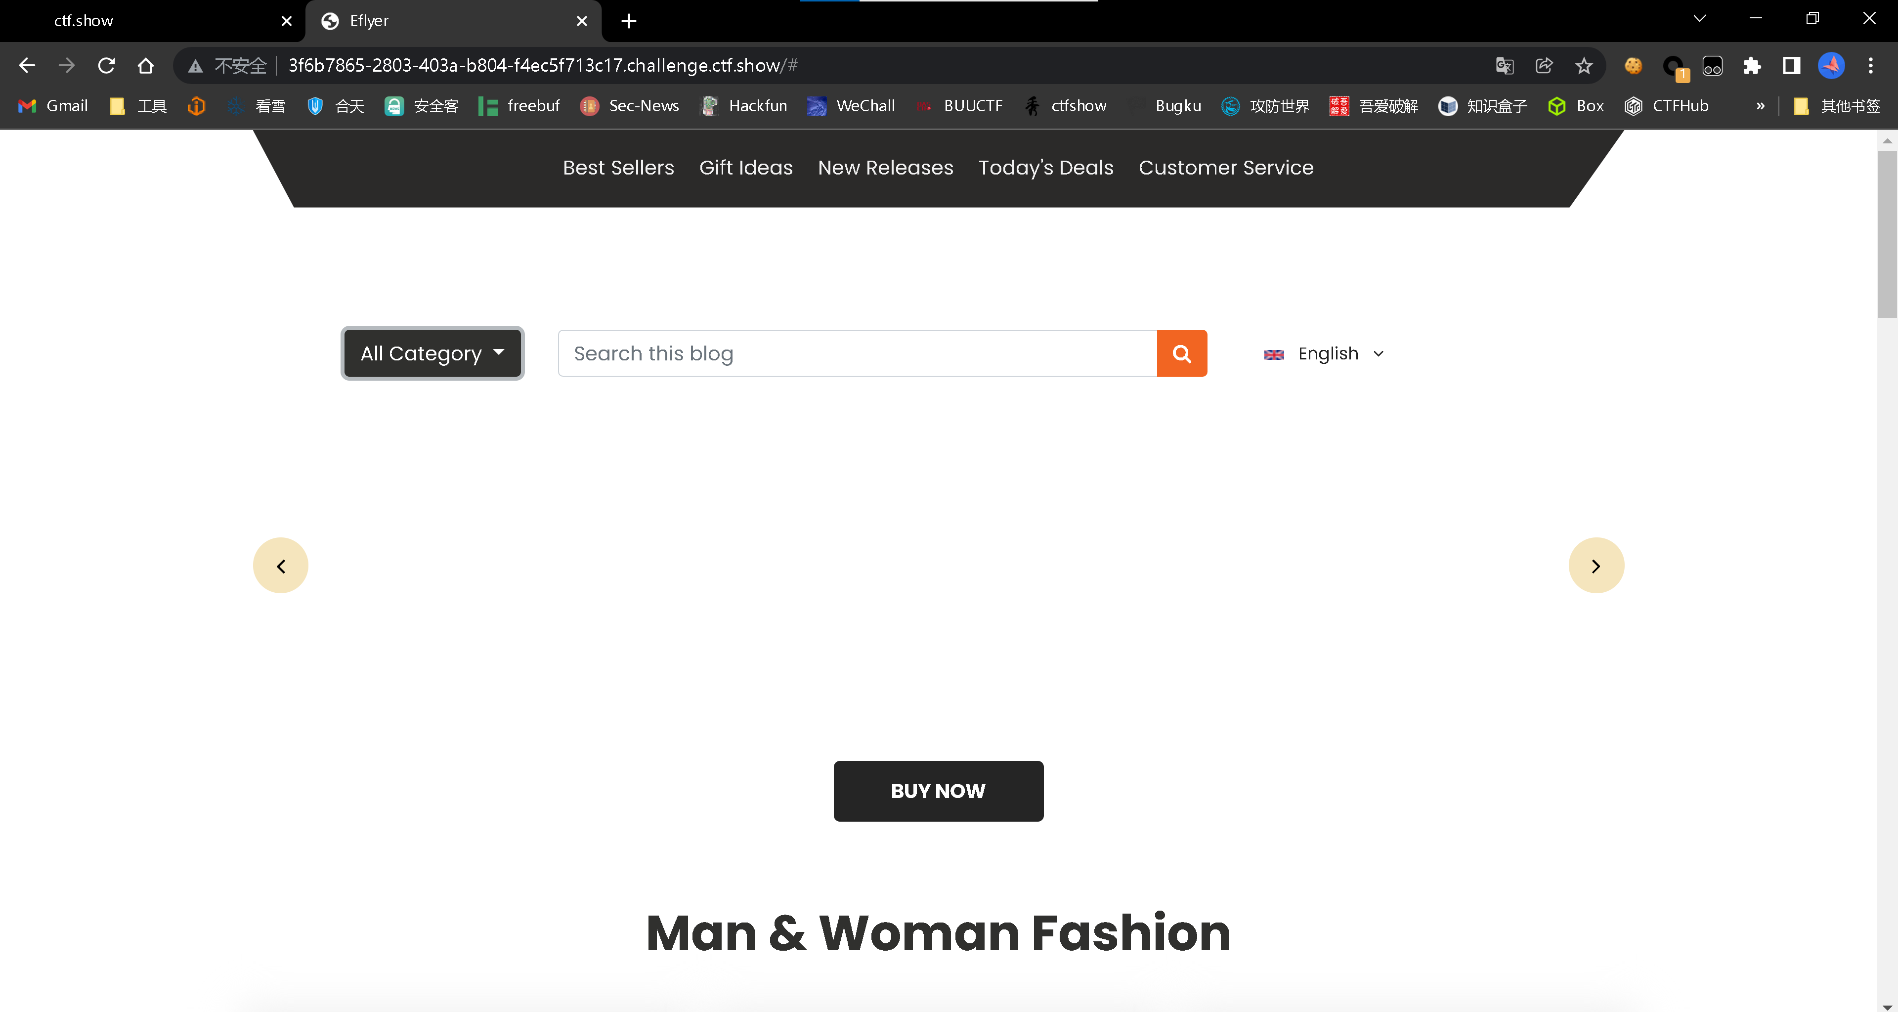Click the Search this blog field
The height and width of the screenshot is (1012, 1898).
point(857,354)
